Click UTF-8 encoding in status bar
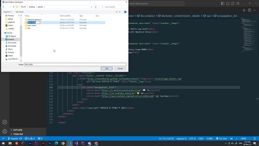 (192, 139)
